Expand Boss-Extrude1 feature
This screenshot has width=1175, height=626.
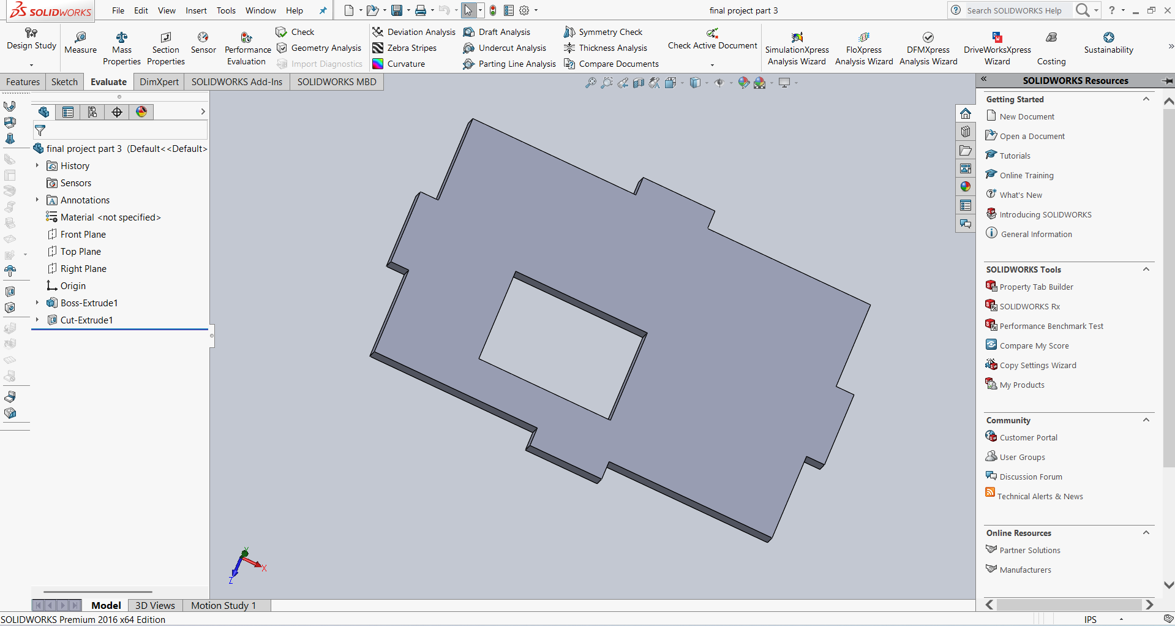point(37,303)
